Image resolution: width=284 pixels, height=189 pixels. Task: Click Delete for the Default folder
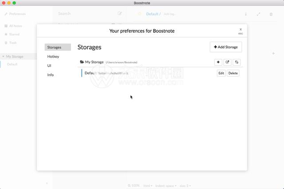click(233, 73)
